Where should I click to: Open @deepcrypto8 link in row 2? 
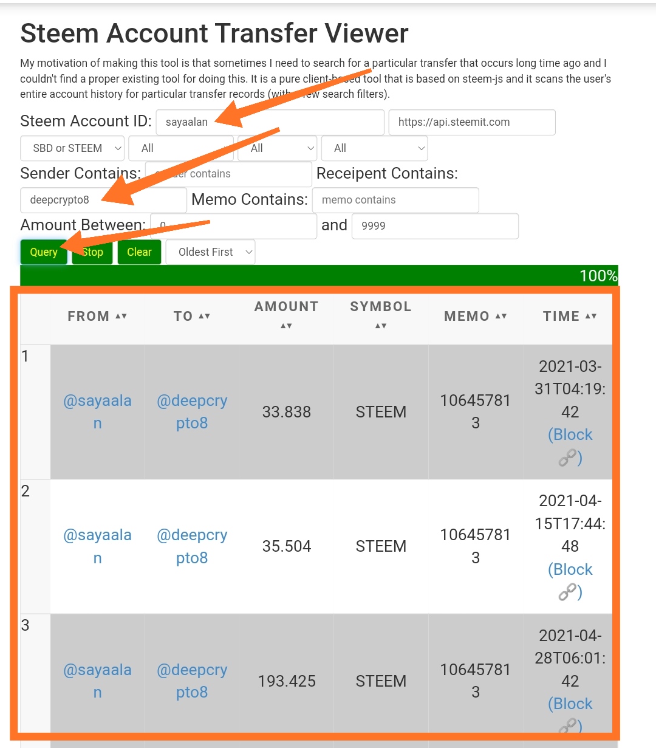coord(192,546)
